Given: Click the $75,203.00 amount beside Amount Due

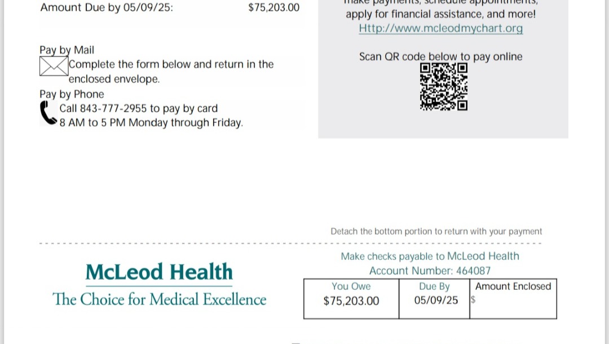Looking at the screenshot, I should [x=274, y=7].
